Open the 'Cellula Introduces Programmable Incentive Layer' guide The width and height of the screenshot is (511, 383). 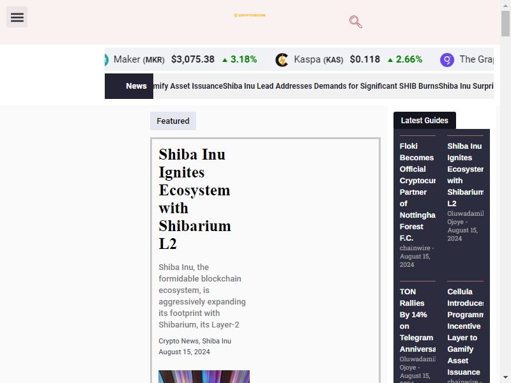[x=466, y=332]
